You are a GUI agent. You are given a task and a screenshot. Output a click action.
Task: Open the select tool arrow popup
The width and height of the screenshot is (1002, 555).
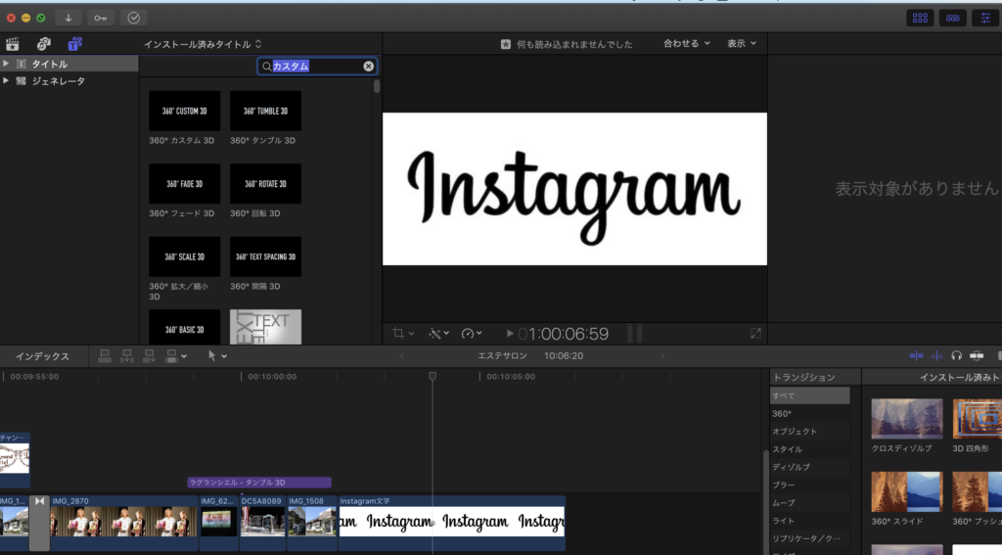pos(216,355)
